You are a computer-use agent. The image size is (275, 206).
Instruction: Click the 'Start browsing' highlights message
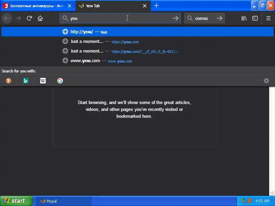(x=134, y=109)
